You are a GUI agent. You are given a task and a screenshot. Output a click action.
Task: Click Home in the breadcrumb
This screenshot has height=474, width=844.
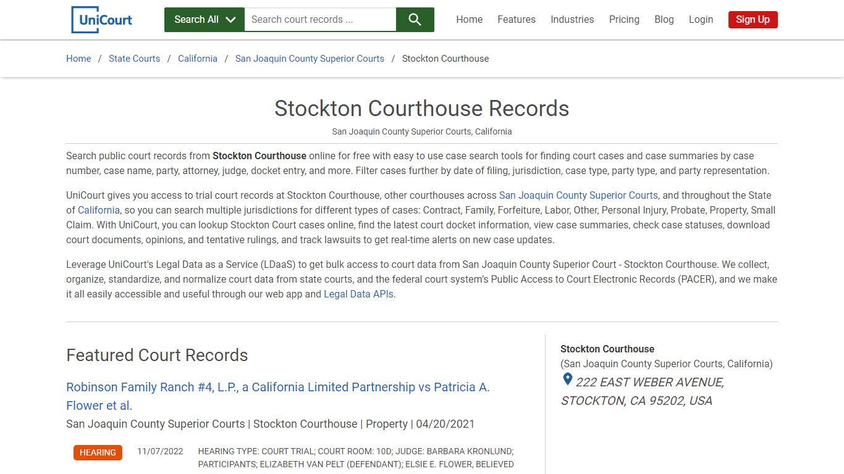[x=78, y=59]
